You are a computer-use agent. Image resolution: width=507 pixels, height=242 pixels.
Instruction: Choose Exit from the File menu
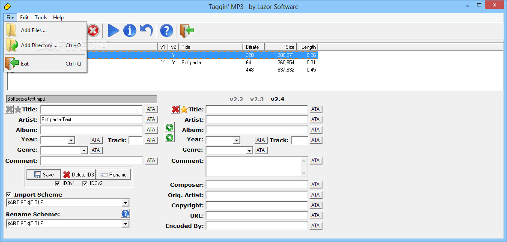(x=45, y=64)
